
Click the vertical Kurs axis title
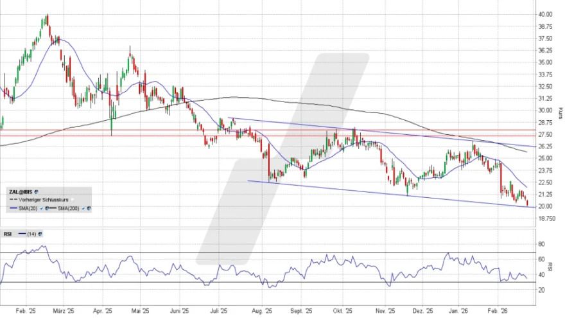(x=560, y=114)
